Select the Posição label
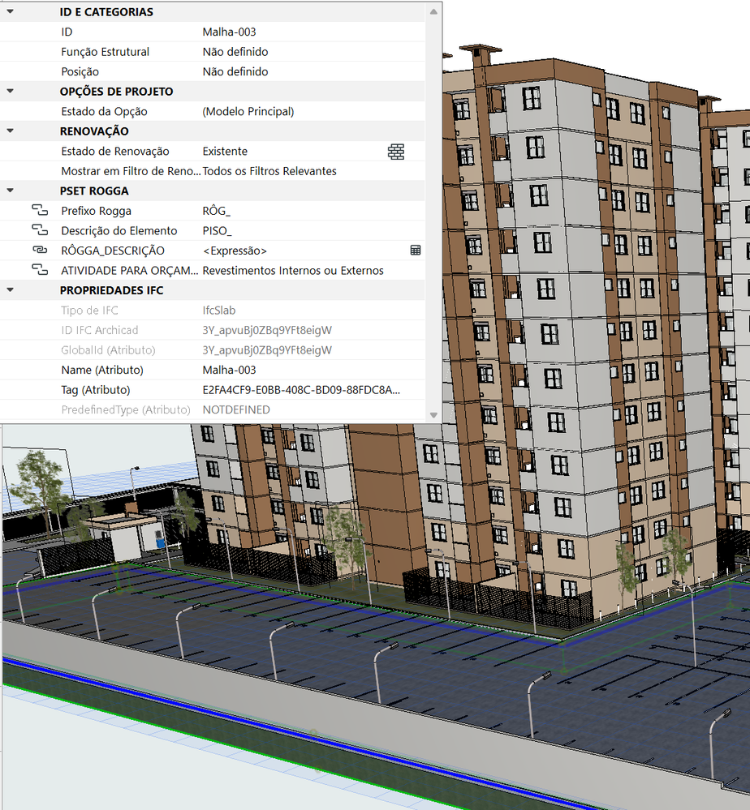The height and width of the screenshot is (810, 750). pos(80,72)
